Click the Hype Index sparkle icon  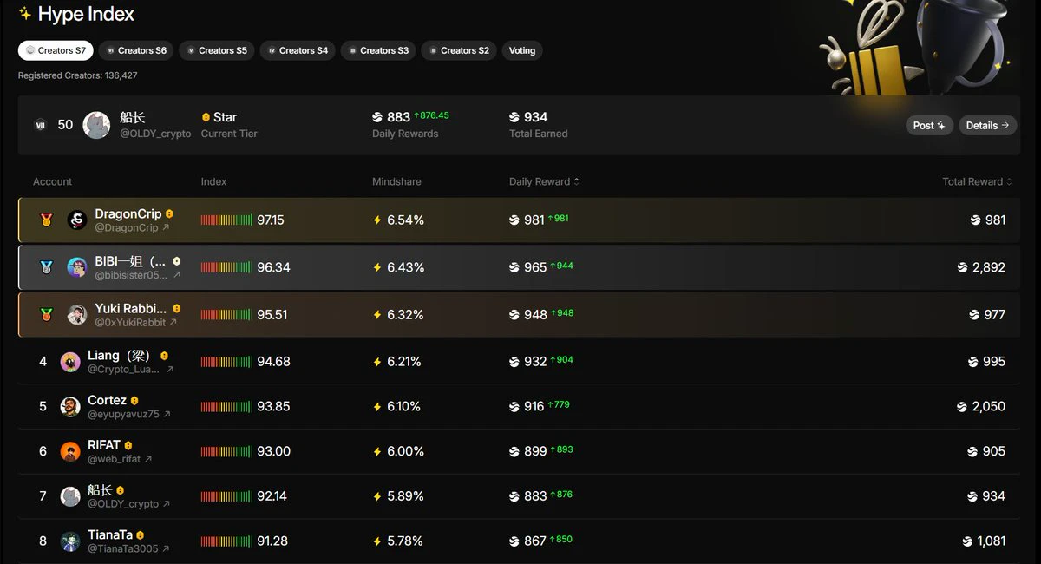coord(25,14)
